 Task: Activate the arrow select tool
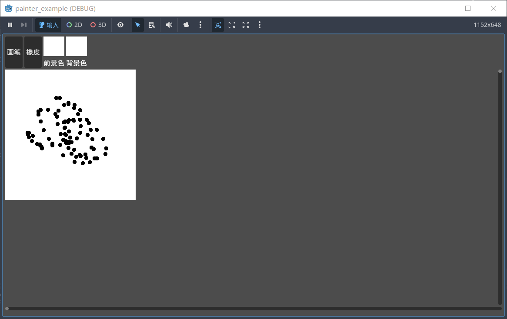tap(138, 25)
